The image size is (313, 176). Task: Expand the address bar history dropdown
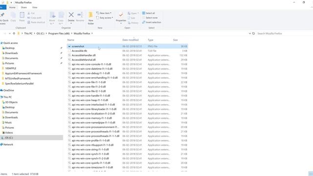coord(250,34)
